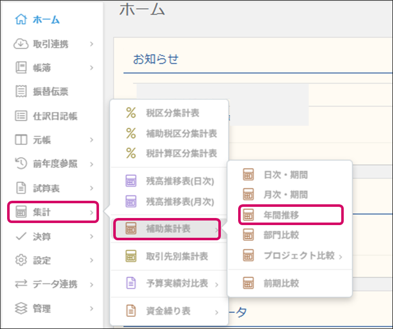The height and width of the screenshot is (329, 393).
Task: Select 部門比較 in the submenu
Action: 282,235
